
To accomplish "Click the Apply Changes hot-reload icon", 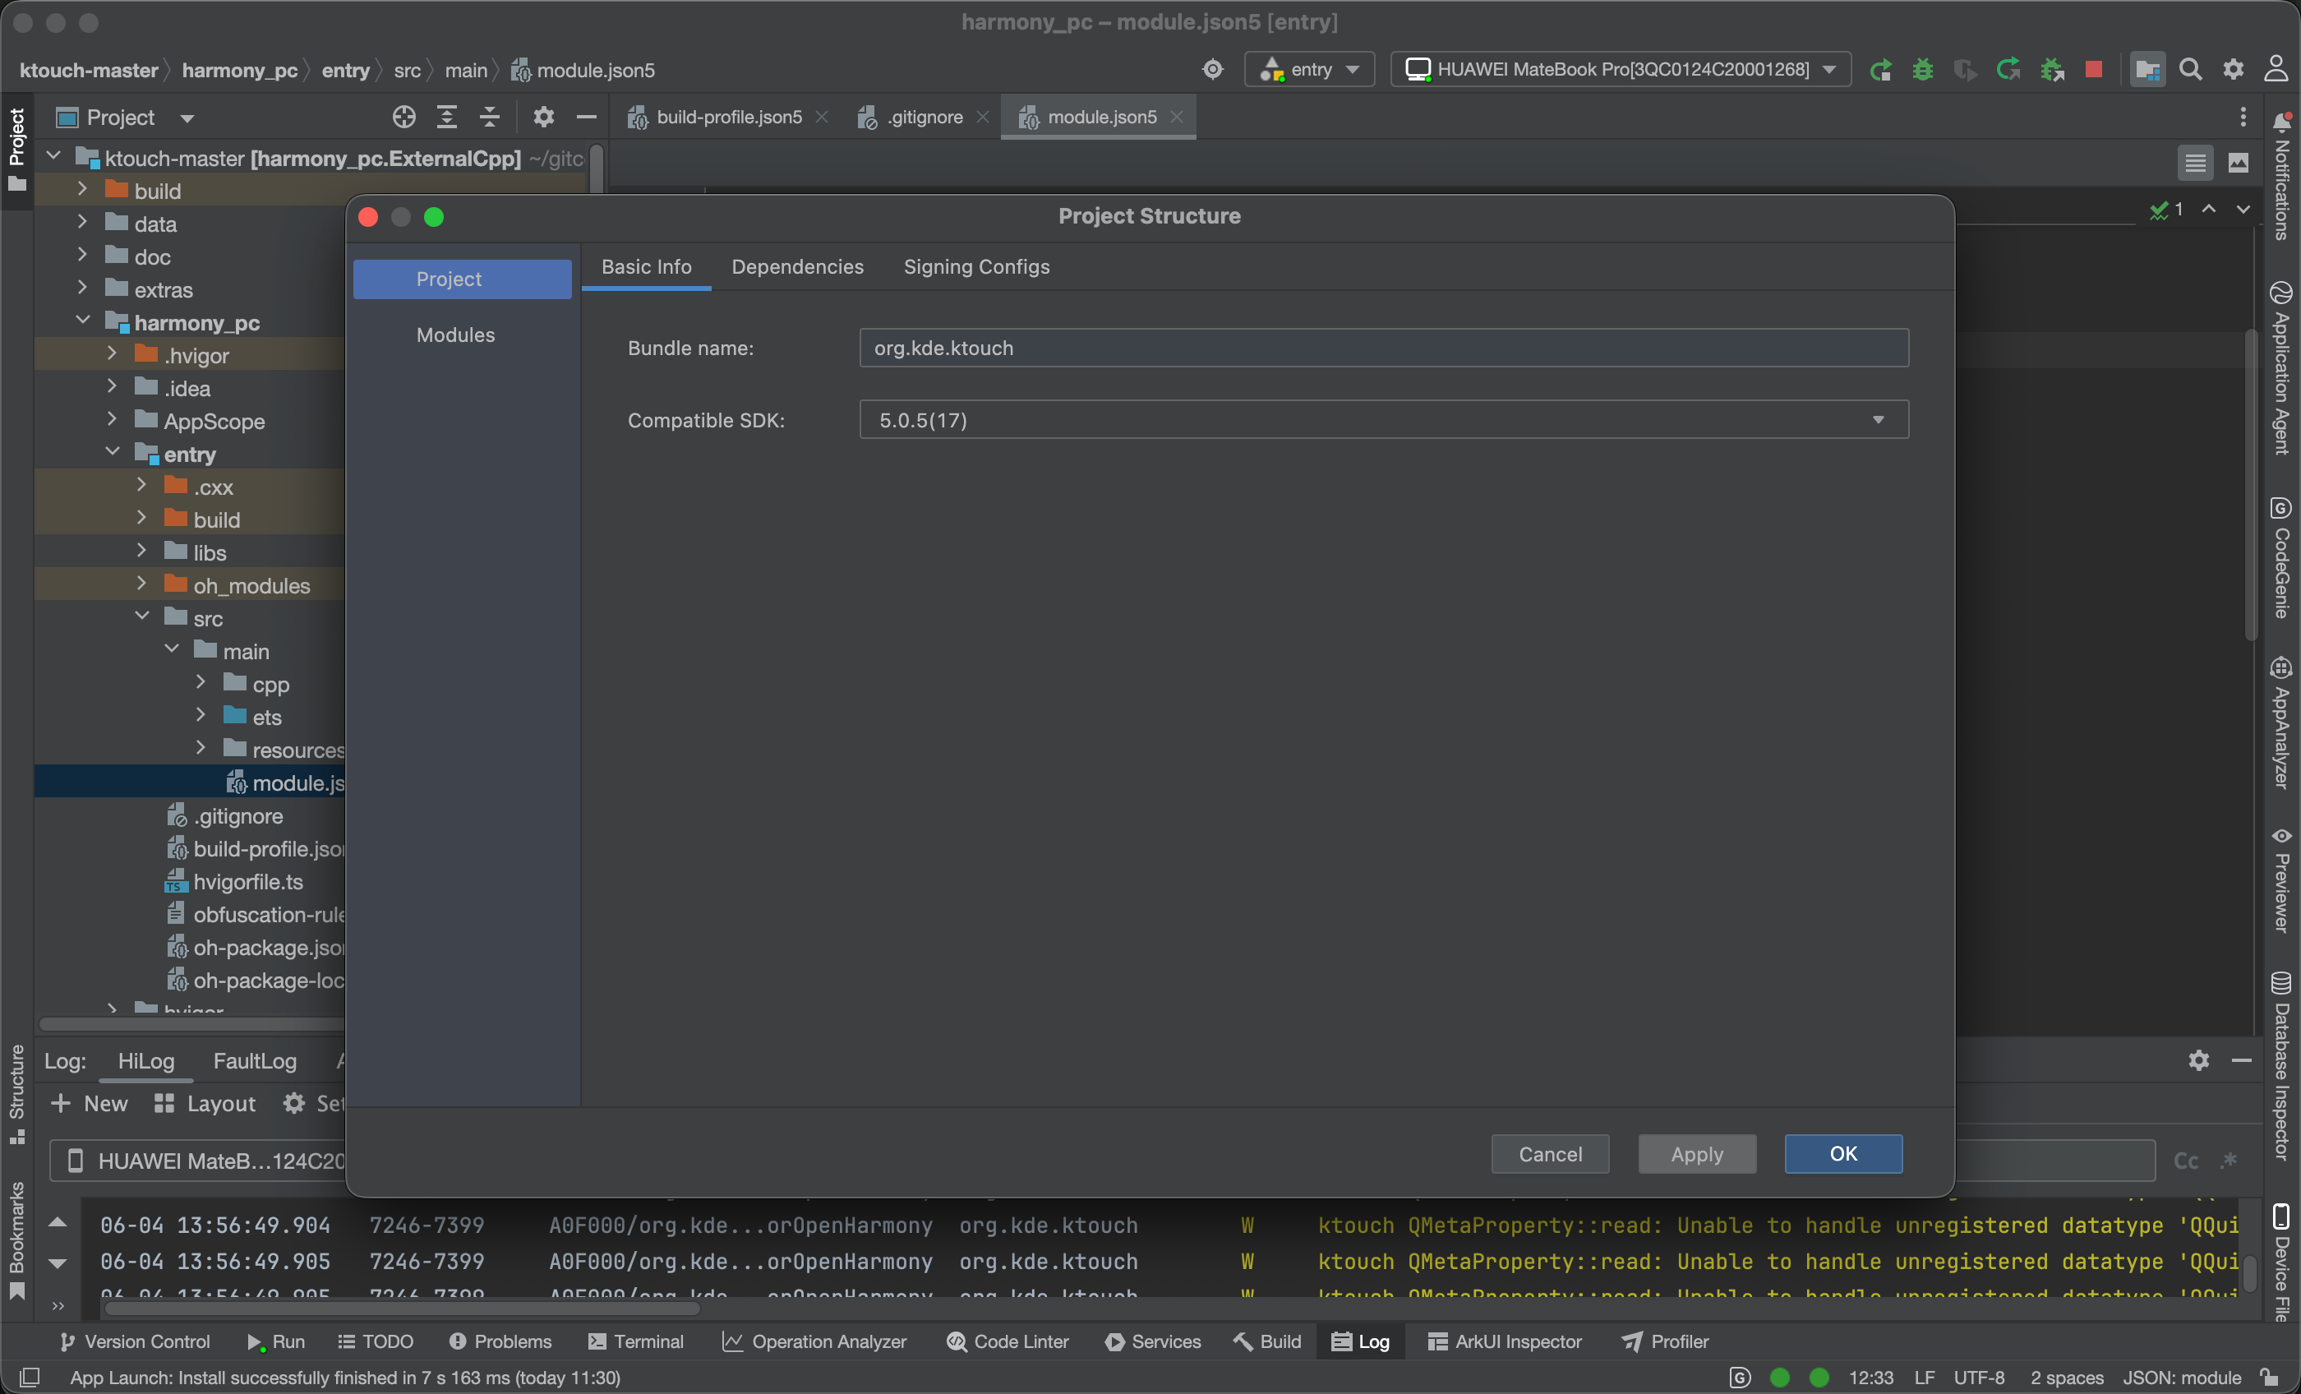I will coord(2008,70).
